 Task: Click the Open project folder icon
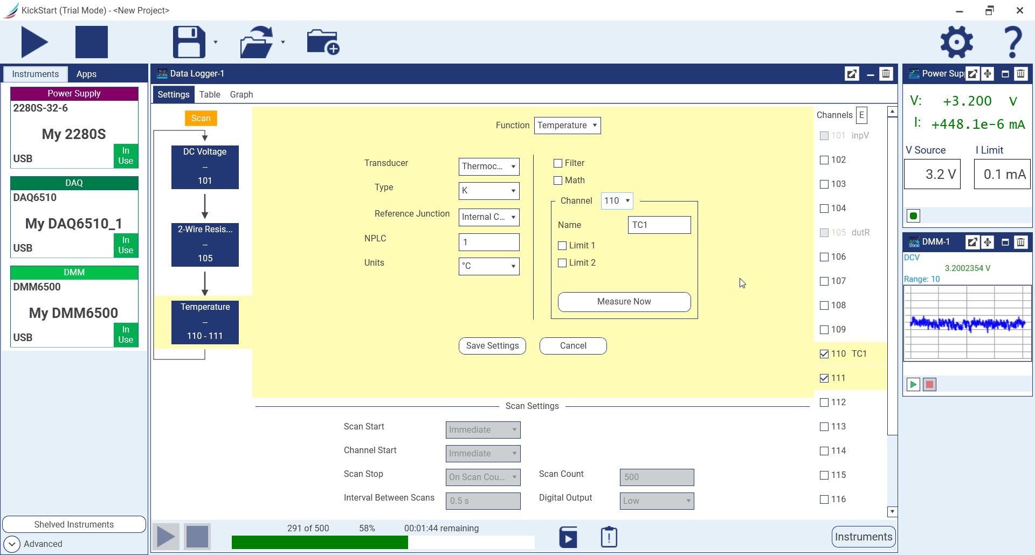[257, 41]
